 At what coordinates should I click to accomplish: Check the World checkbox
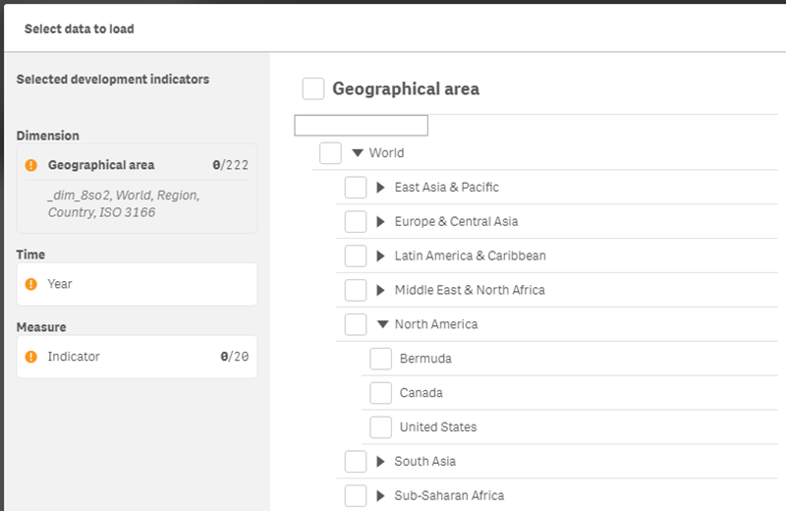pyautogui.click(x=330, y=153)
